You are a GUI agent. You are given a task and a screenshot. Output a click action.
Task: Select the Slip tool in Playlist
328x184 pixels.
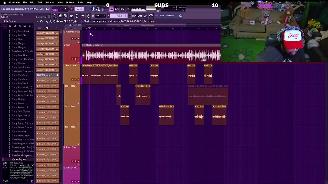coord(61,21)
